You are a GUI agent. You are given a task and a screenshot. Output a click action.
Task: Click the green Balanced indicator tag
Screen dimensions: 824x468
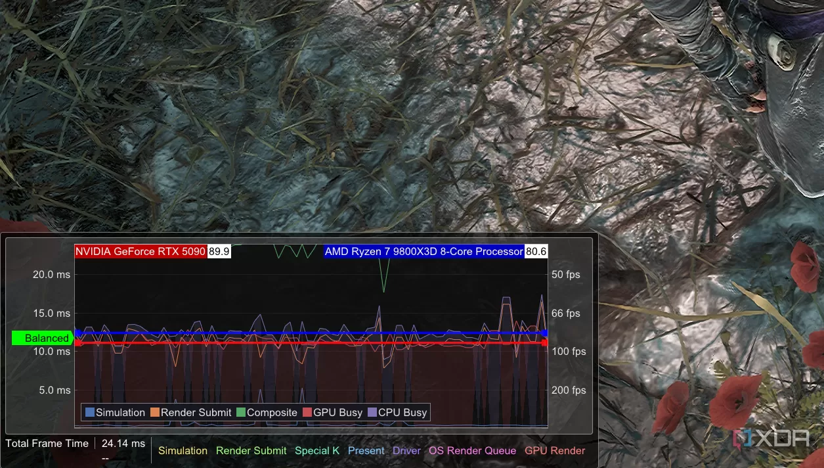(41, 338)
